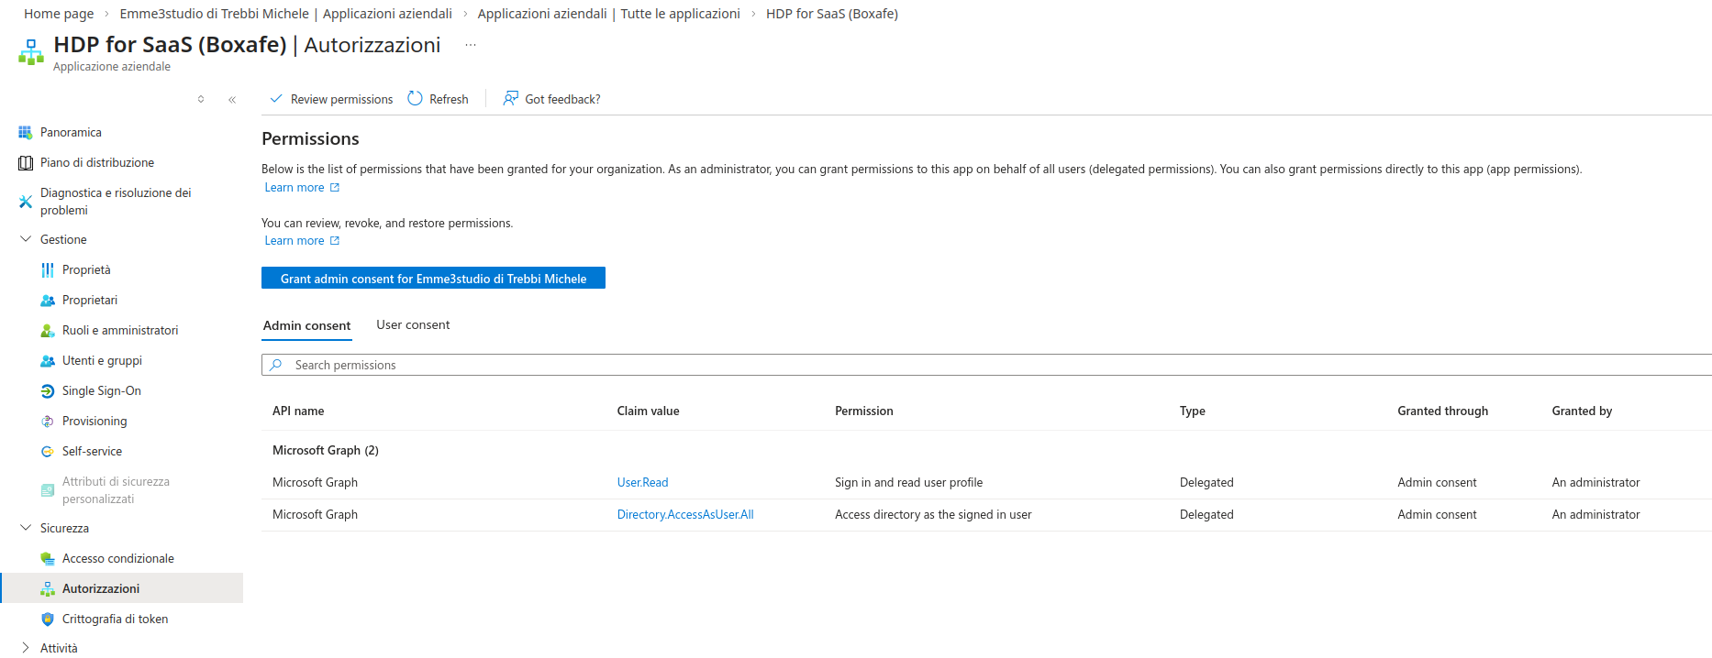
Task: Expand the Attività section
Action: coord(26,648)
